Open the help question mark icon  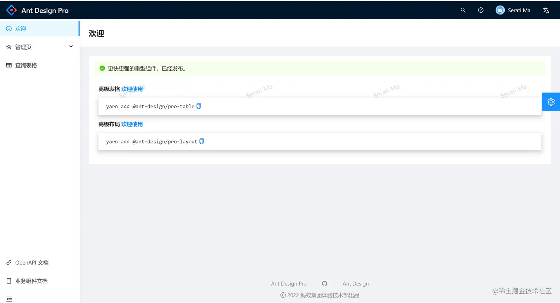(481, 10)
